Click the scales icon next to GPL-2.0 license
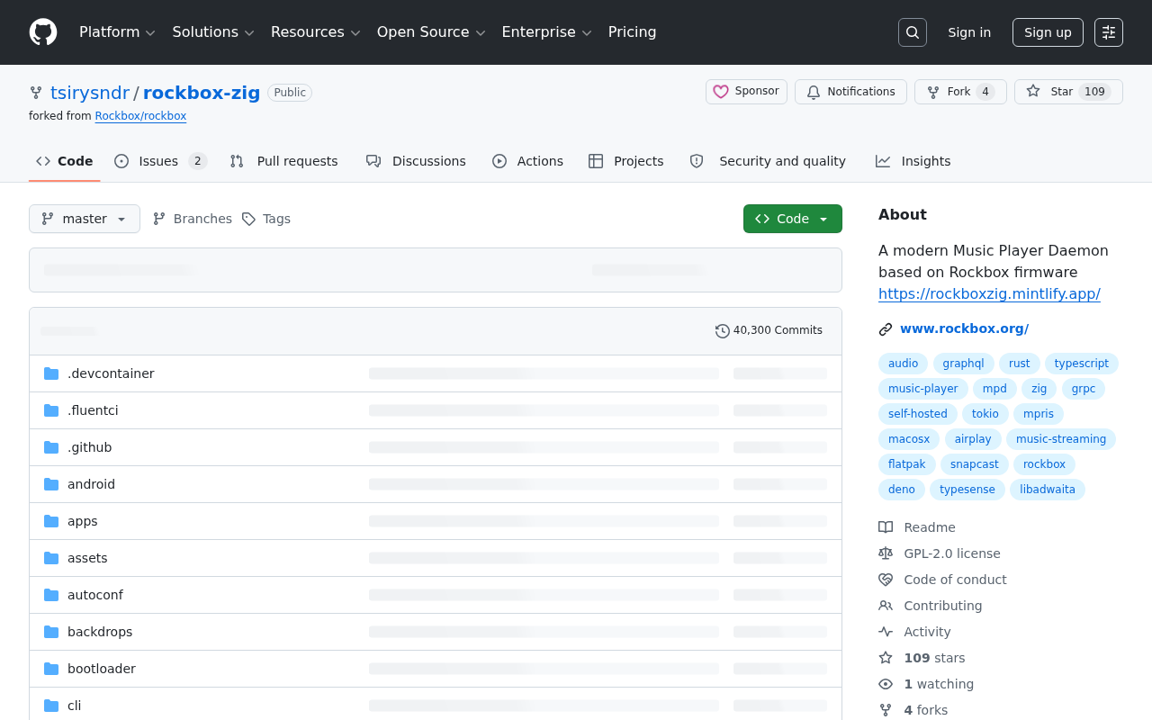 886,553
